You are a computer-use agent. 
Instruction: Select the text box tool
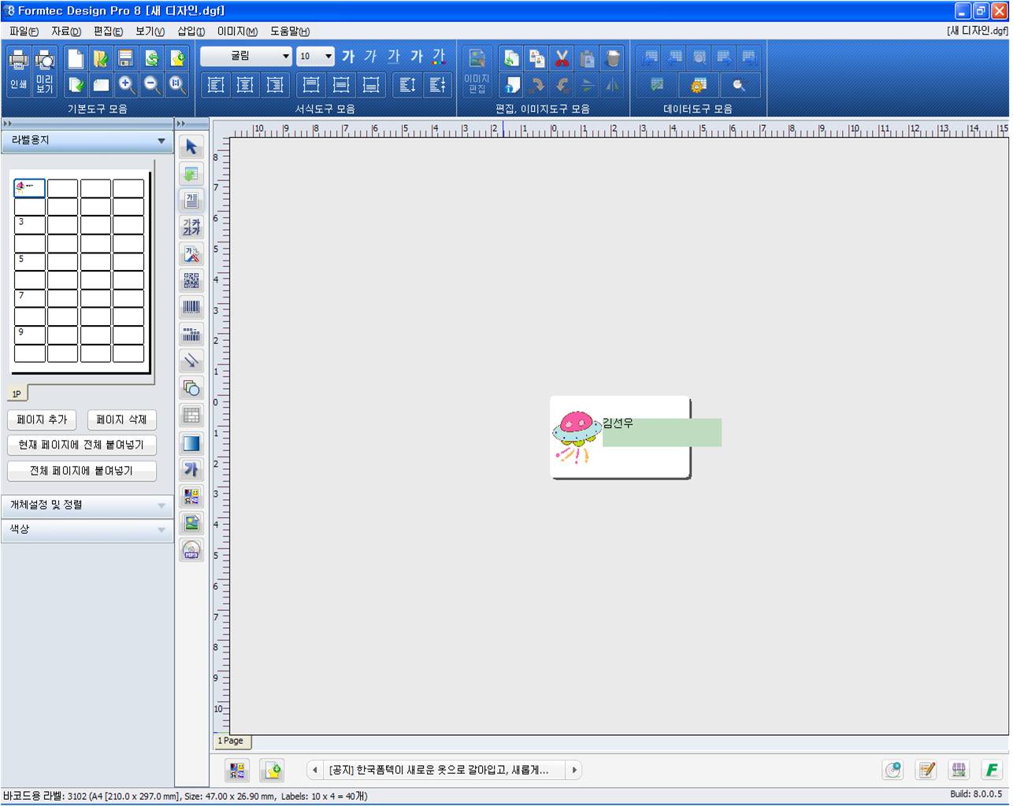click(x=191, y=200)
